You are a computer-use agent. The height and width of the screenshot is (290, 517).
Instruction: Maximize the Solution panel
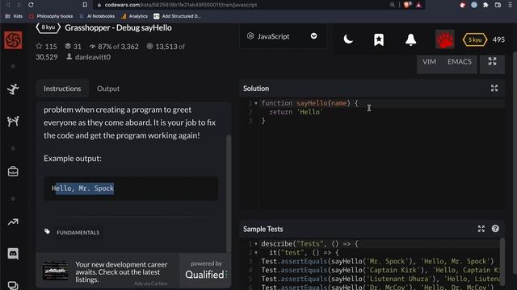click(x=494, y=88)
